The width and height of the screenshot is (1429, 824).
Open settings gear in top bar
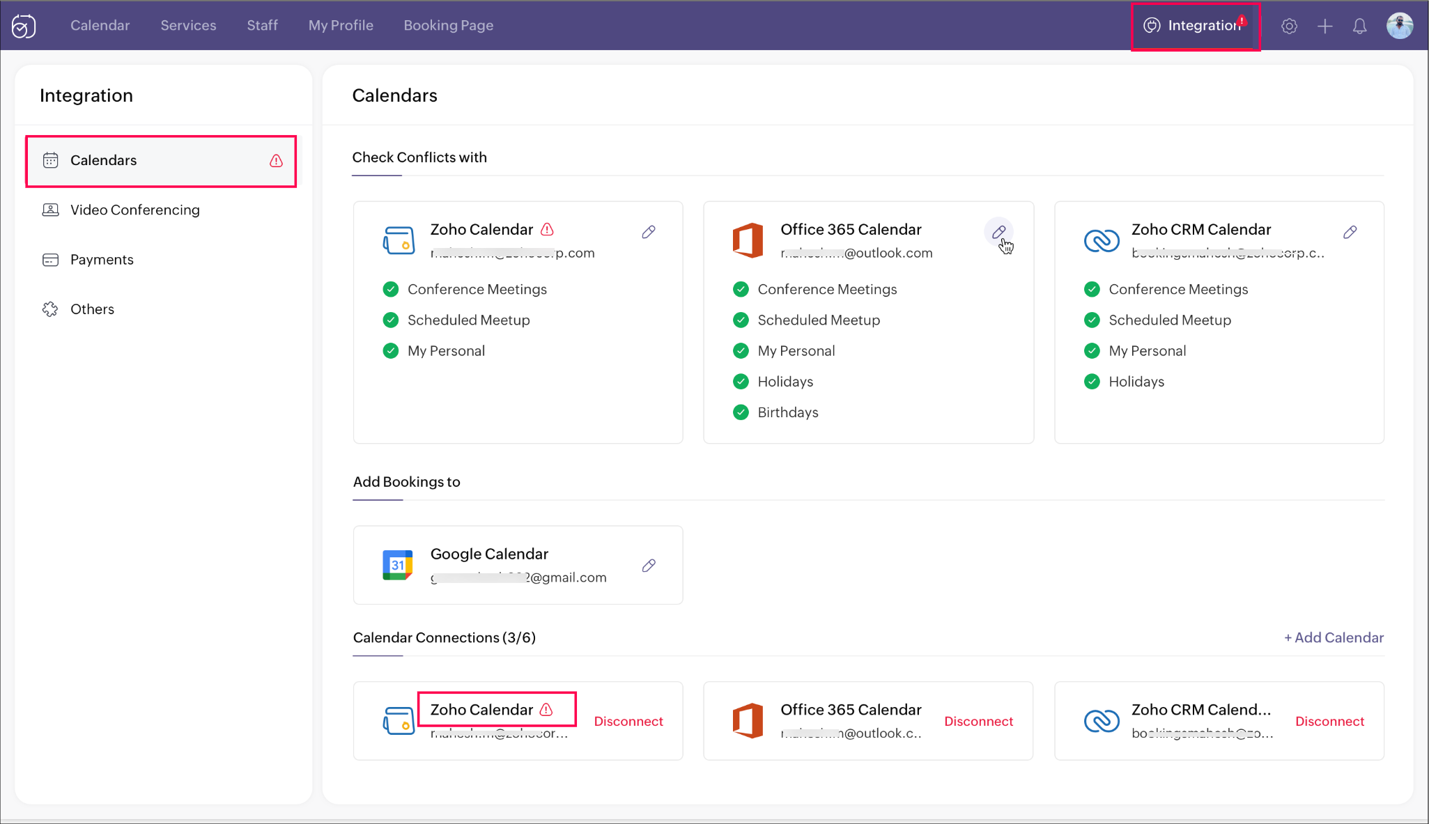(x=1289, y=26)
